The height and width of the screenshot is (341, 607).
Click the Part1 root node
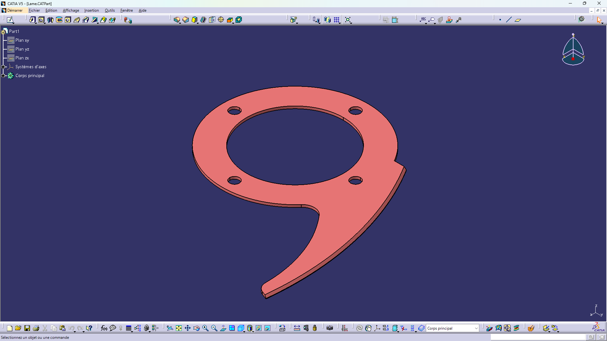[14, 31]
